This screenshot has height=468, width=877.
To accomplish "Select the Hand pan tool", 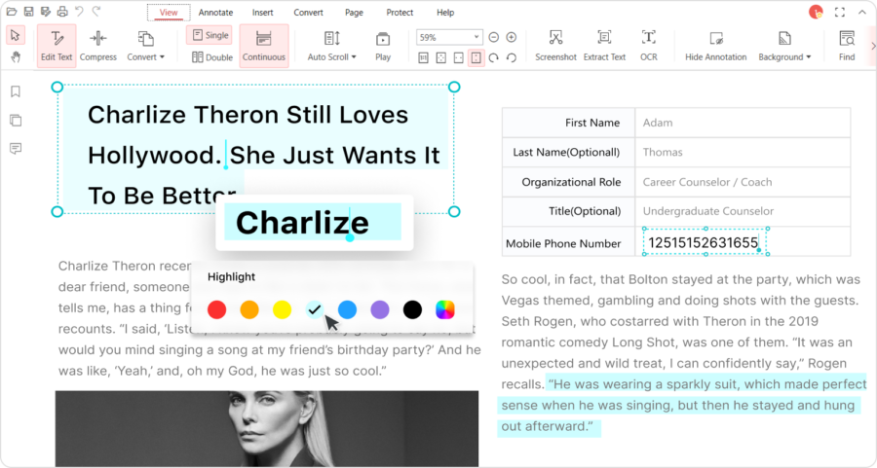I will point(15,56).
